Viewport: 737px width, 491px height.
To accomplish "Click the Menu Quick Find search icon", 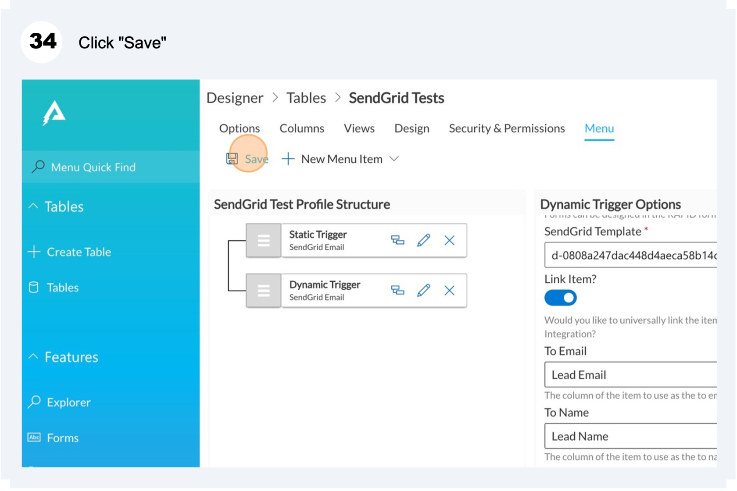I will click(38, 167).
